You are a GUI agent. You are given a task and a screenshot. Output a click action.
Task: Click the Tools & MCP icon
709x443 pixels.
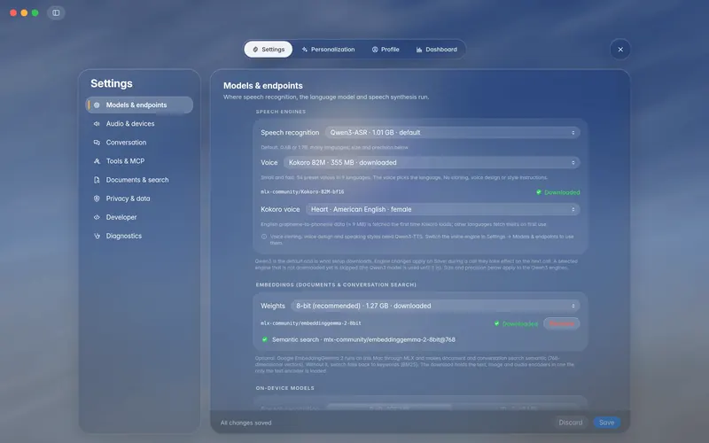[x=97, y=161]
